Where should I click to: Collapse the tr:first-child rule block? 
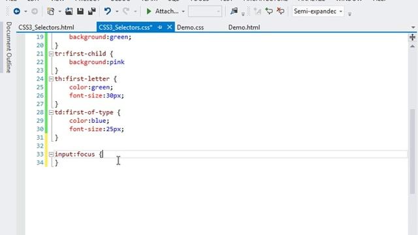51,54
